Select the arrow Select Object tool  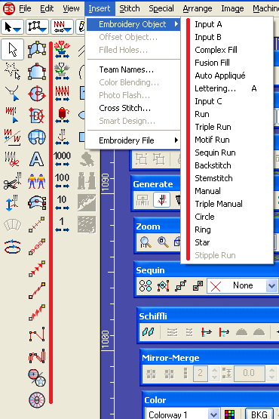click(x=12, y=49)
